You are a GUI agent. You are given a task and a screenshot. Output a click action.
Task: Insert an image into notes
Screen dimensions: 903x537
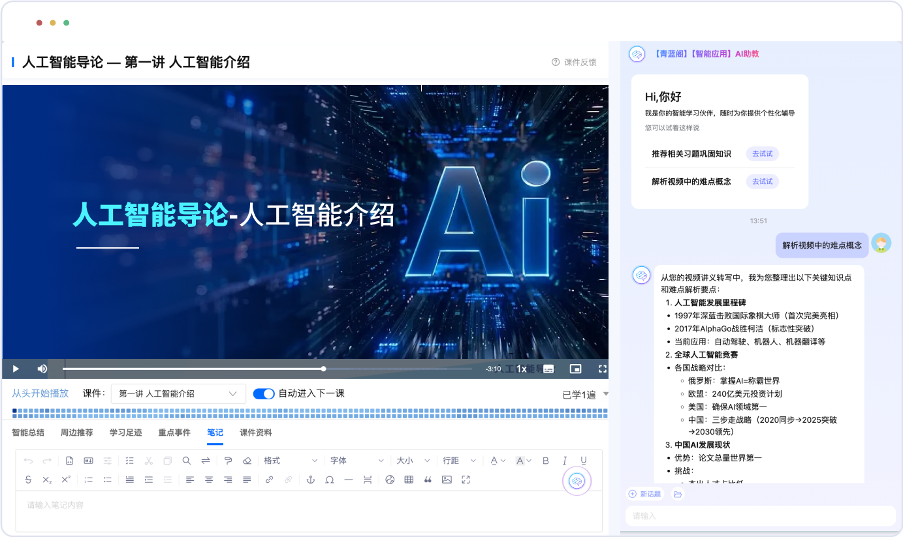(x=447, y=480)
